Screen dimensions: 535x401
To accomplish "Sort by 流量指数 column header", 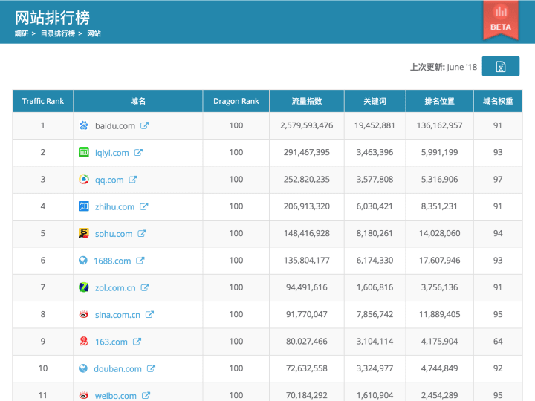I will point(307,101).
